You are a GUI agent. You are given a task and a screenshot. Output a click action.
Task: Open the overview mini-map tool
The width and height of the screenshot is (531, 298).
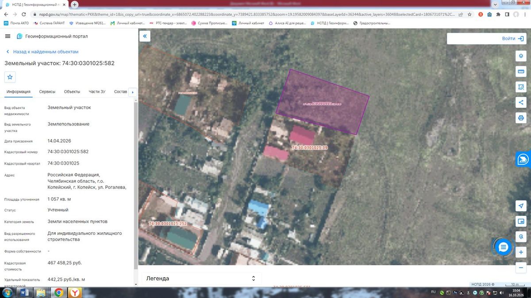(521, 221)
